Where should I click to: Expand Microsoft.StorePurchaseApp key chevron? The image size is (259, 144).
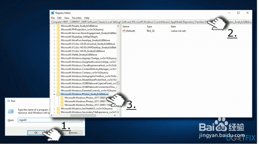pos(54,41)
